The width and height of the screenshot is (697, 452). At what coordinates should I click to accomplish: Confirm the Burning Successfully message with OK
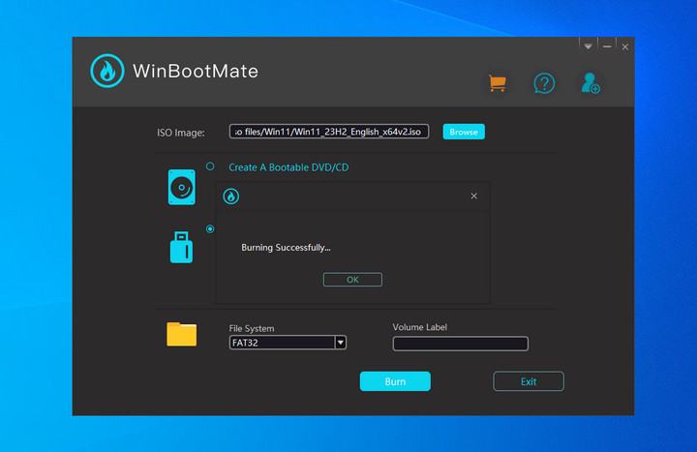click(352, 280)
